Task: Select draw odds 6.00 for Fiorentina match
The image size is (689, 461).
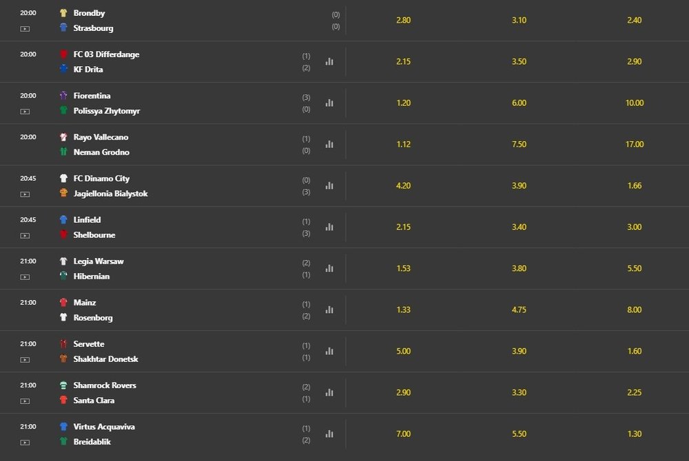Action: coord(519,103)
